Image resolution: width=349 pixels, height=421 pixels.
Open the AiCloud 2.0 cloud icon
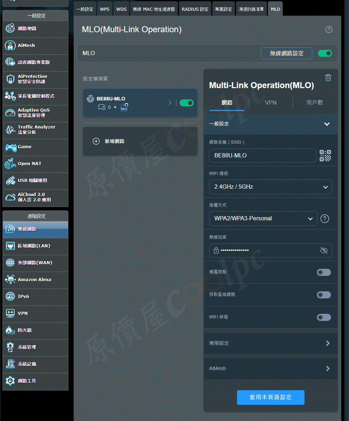[10, 197]
